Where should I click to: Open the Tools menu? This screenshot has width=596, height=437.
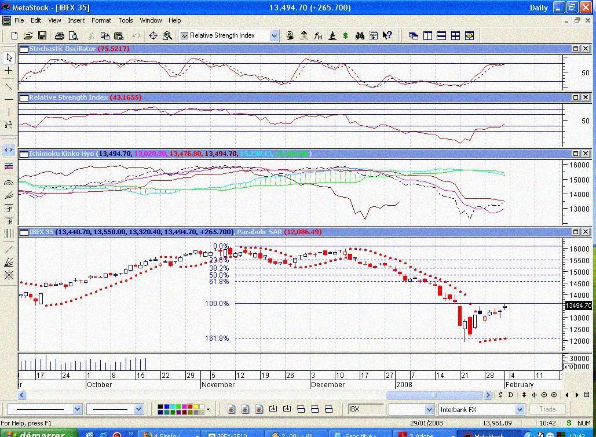[126, 20]
